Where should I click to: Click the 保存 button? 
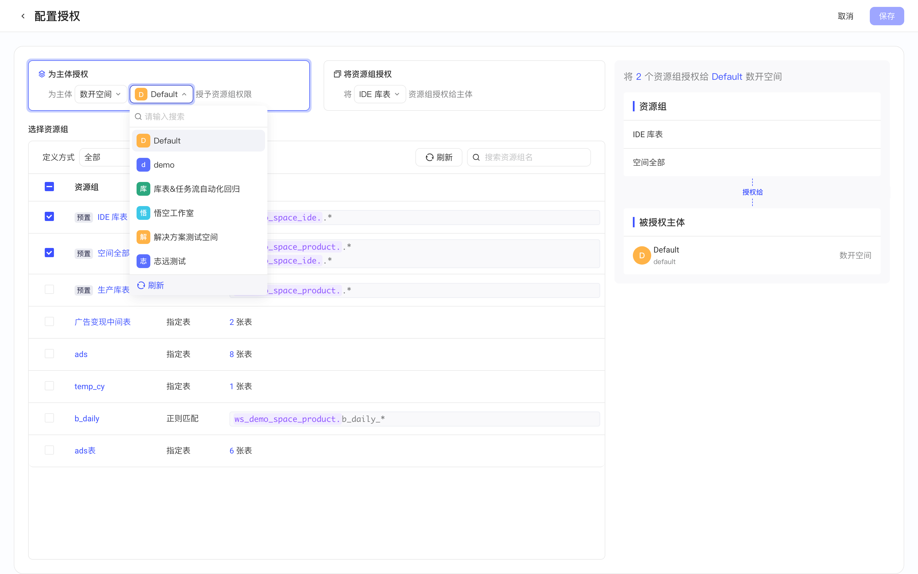point(887,16)
